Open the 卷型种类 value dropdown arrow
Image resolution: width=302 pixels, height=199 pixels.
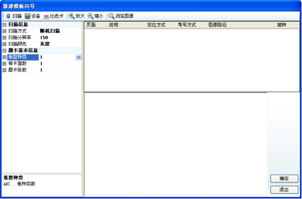pyautogui.click(x=78, y=57)
